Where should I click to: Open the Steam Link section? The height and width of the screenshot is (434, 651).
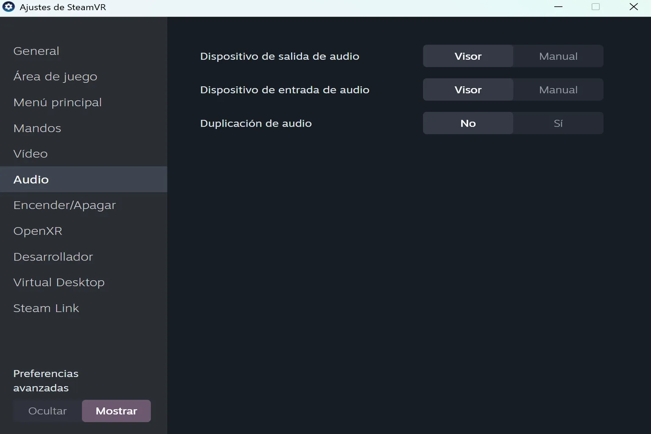(x=83, y=308)
